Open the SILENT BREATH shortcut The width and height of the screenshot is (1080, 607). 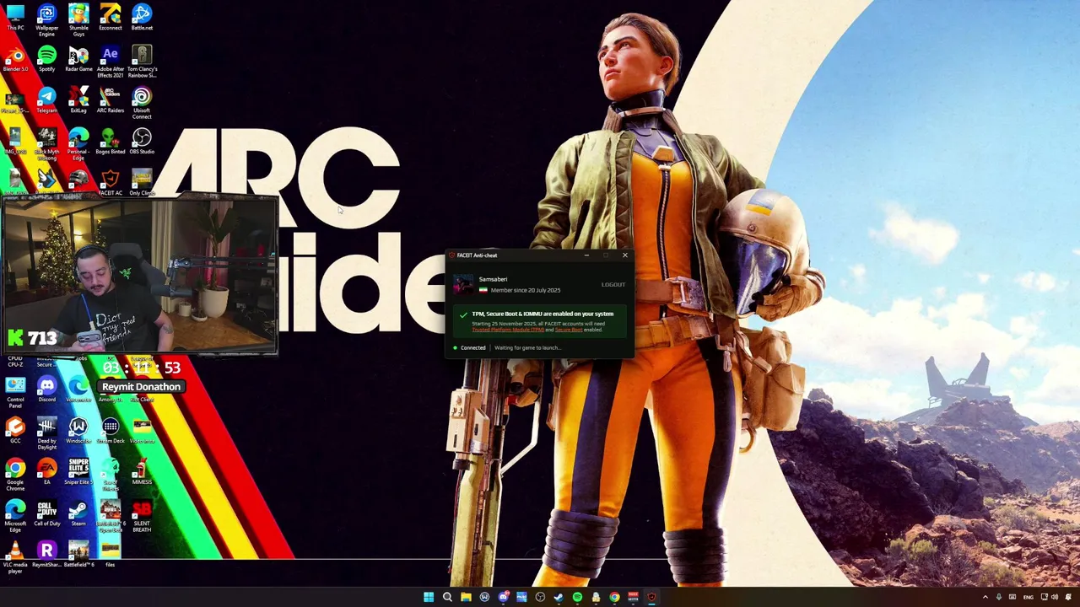(x=142, y=516)
